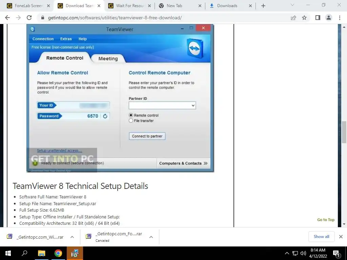This screenshot has width=347, height=260.
Task: Close the Download TeamViewer tab
Action: (x=99, y=6)
